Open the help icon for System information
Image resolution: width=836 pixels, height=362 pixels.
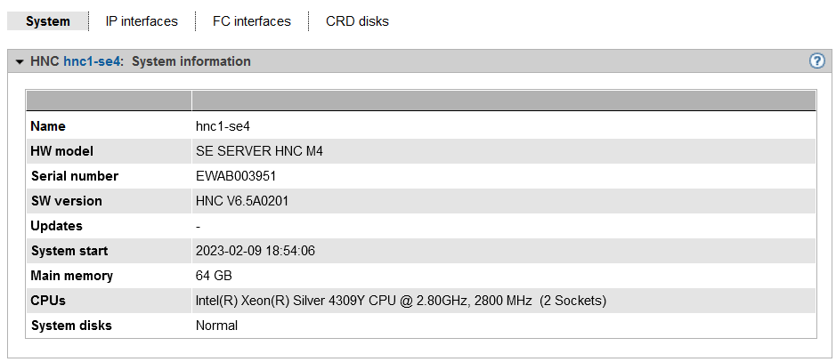click(x=816, y=61)
